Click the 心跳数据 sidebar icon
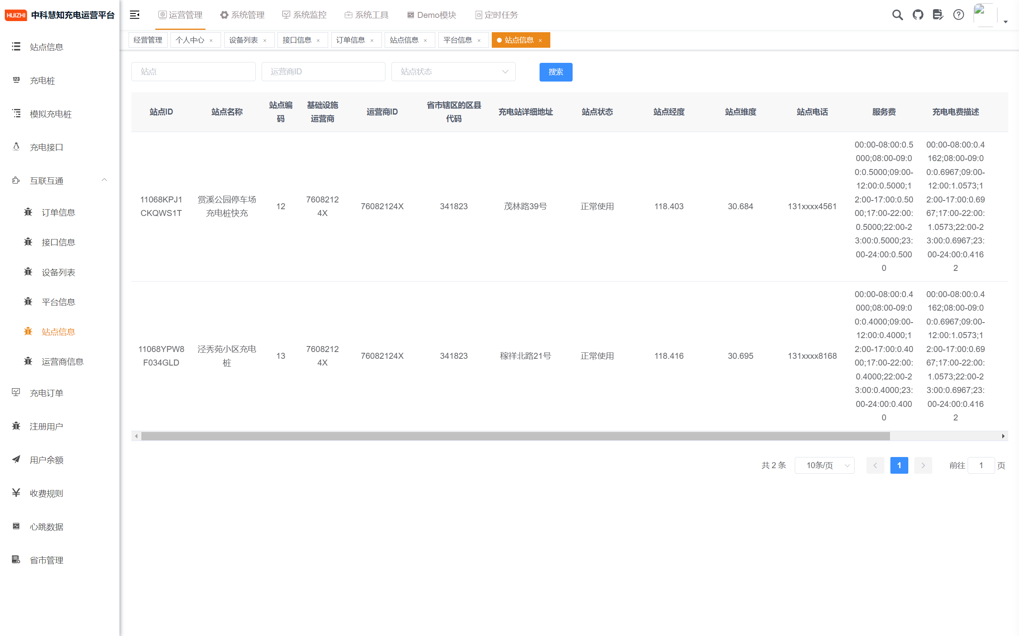This screenshot has width=1019, height=636. pos(16,526)
